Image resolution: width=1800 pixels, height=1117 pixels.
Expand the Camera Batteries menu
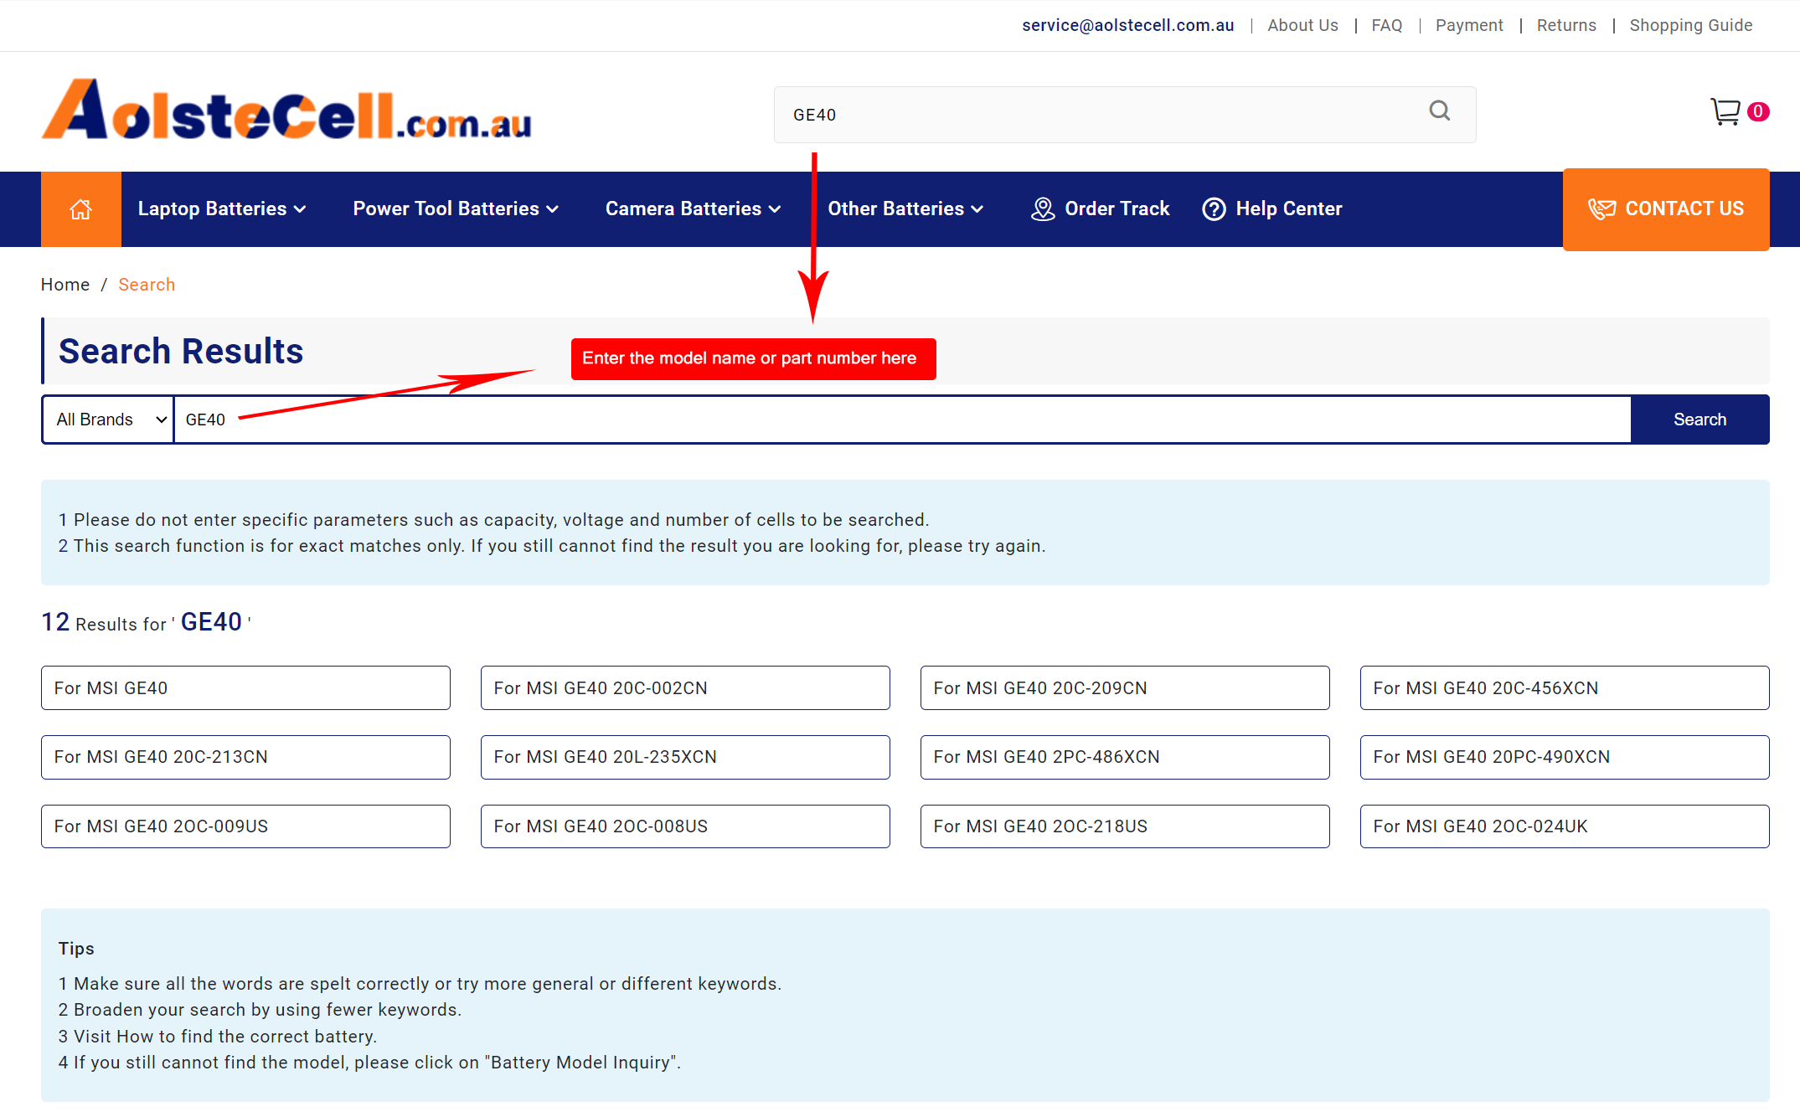[693, 209]
